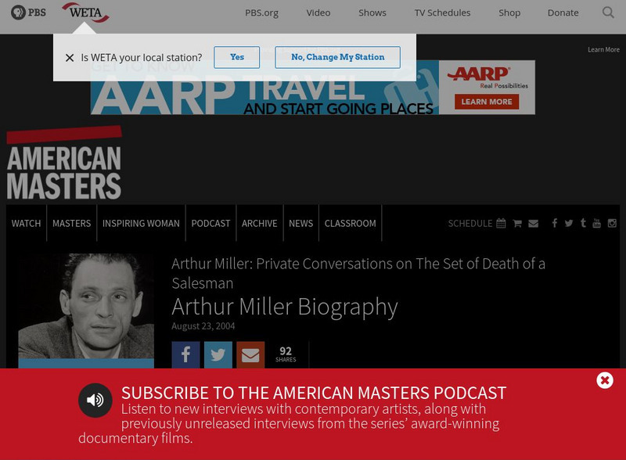Screen dimensions: 626x460
Task: Visit American Masters on Facebook from the navigation
Action: 553,223
